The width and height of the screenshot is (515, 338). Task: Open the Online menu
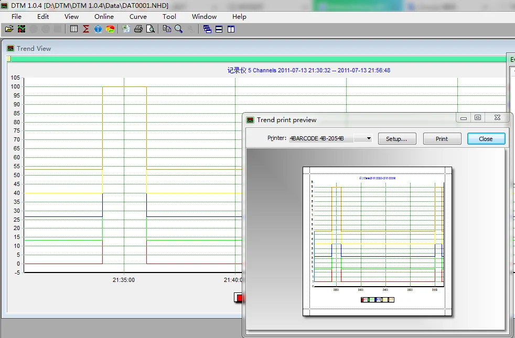pyautogui.click(x=104, y=17)
